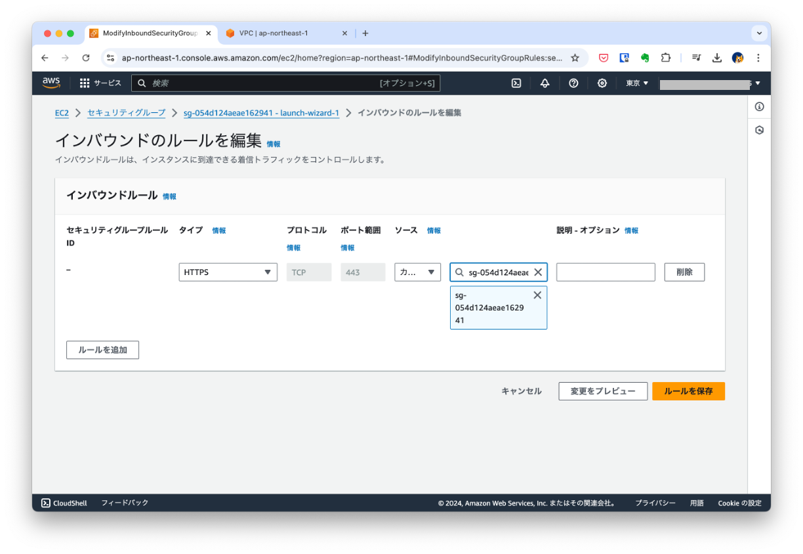
Task: Click 変更をプレビュー button
Action: [x=603, y=391]
